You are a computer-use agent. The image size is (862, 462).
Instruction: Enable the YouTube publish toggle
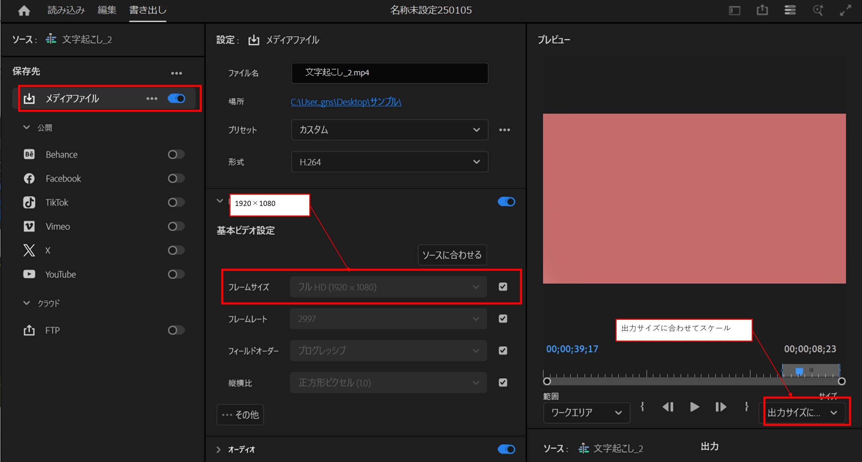coord(176,274)
